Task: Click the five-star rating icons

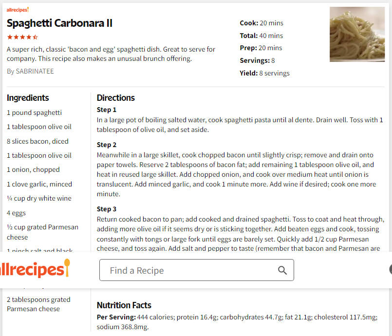Action: pyautogui.click(x=22, y=37)
